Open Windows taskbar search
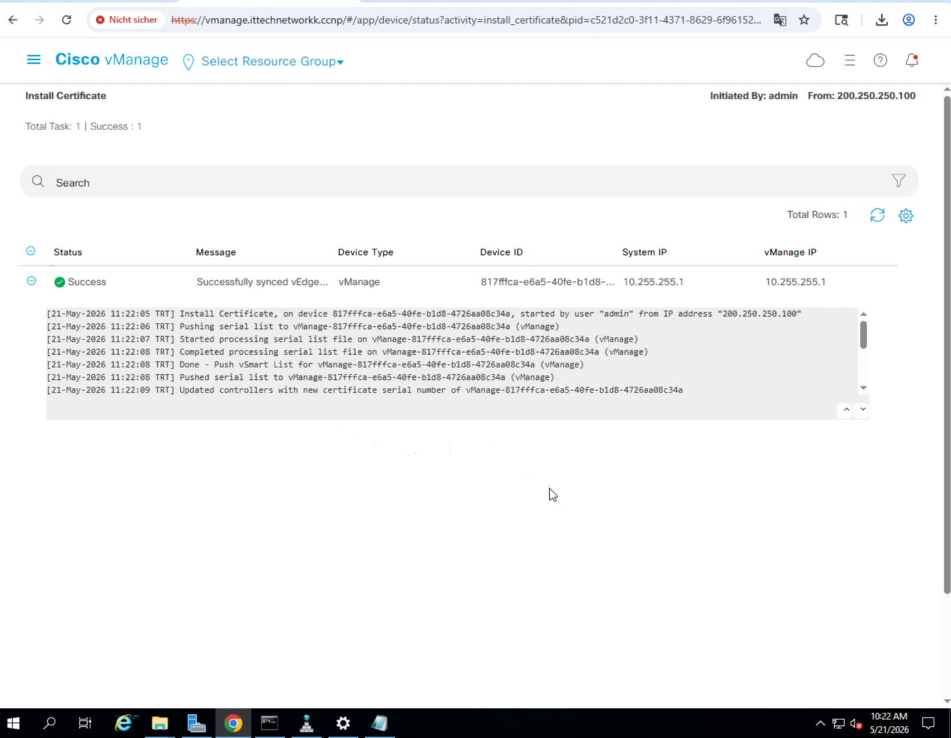The width and height of the screenshot is (951, 738). [49, 723]
